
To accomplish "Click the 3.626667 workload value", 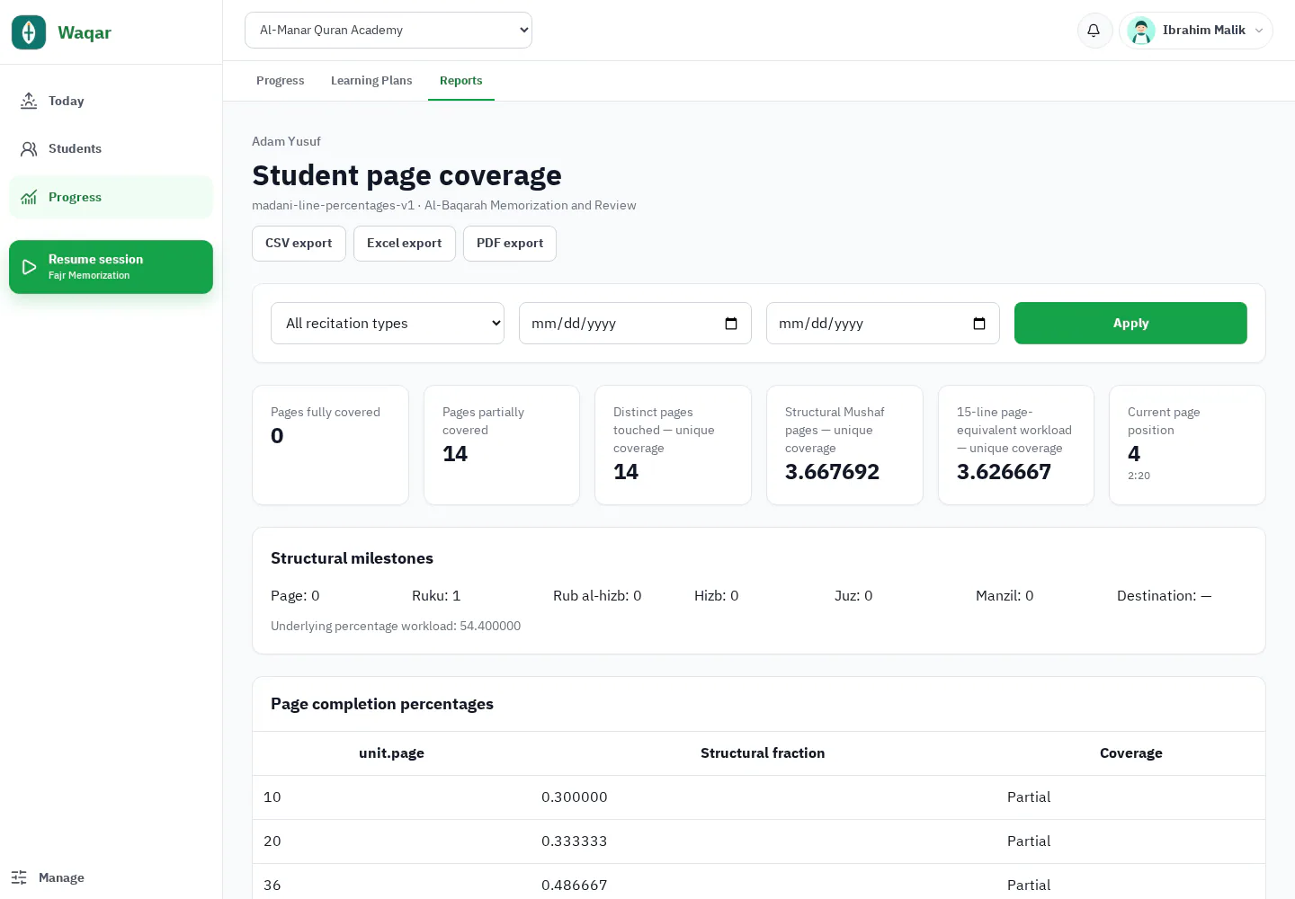I will (x=1004, y=472).
